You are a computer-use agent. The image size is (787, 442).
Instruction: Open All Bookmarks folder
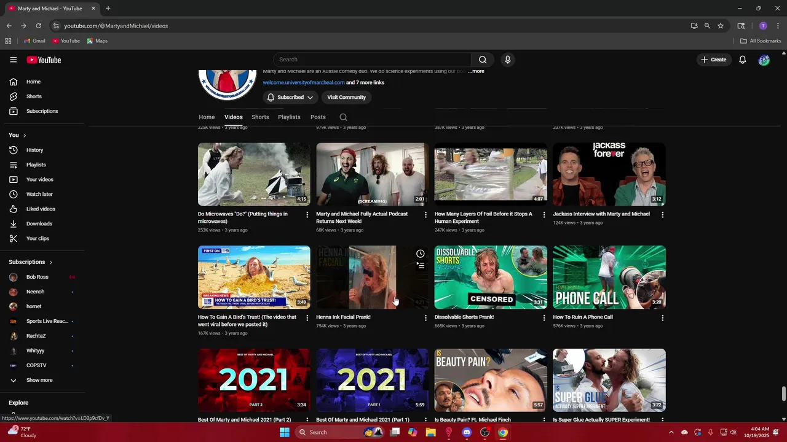[761, 41]
